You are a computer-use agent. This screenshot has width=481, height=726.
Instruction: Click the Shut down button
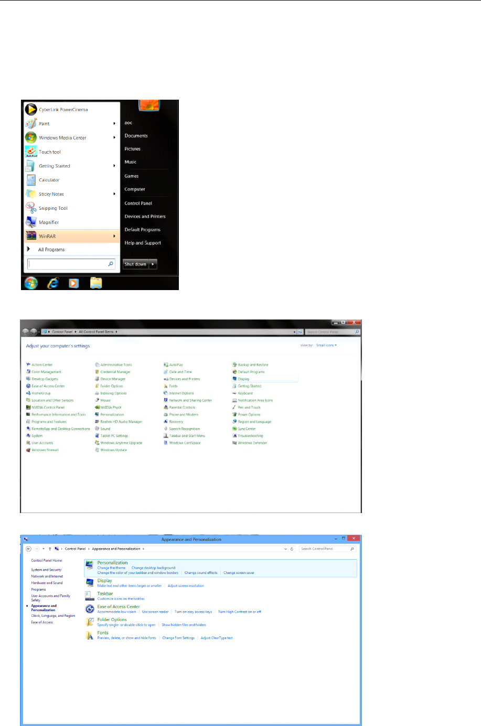(136, 264)
